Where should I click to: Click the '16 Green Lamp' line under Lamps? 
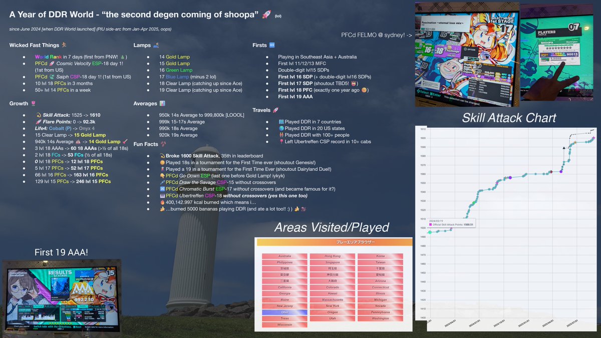point(176,70)
